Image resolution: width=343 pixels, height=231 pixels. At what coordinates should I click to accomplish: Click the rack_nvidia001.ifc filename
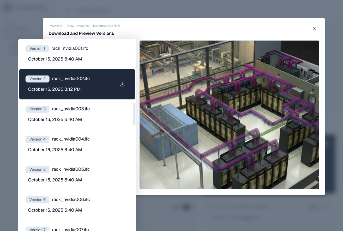tap(70, 48)
